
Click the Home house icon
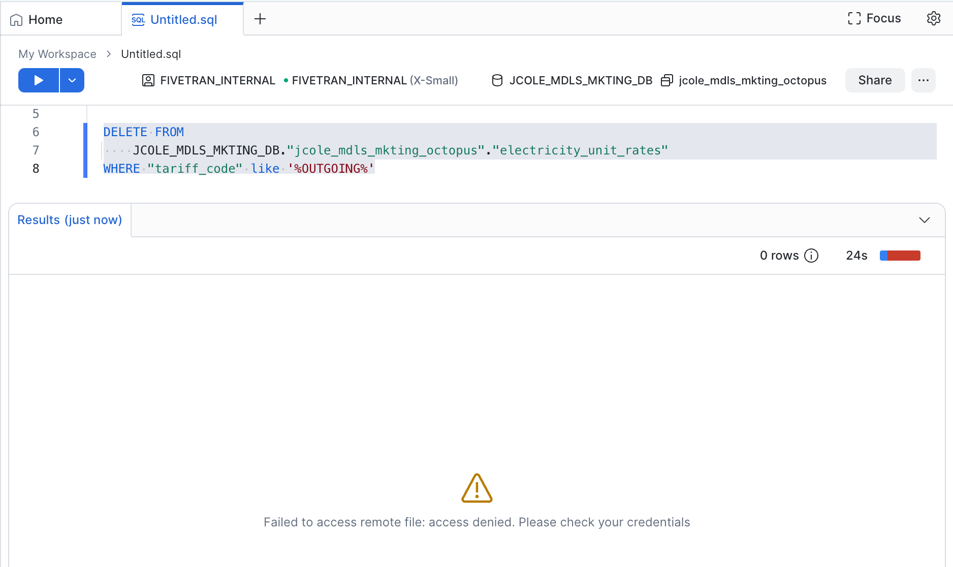point(16,20)
